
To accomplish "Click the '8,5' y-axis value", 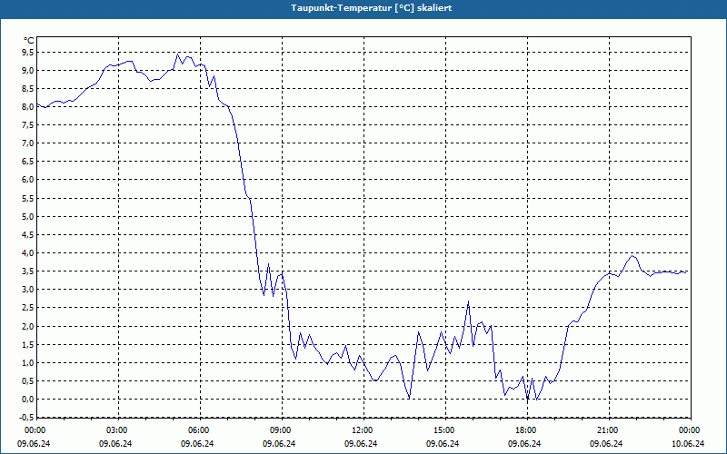I will [28, 88].
